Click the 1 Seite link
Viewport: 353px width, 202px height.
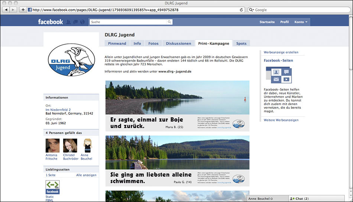click(x=51, y=175)
